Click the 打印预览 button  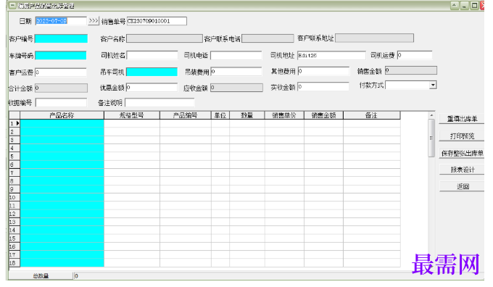462,136
